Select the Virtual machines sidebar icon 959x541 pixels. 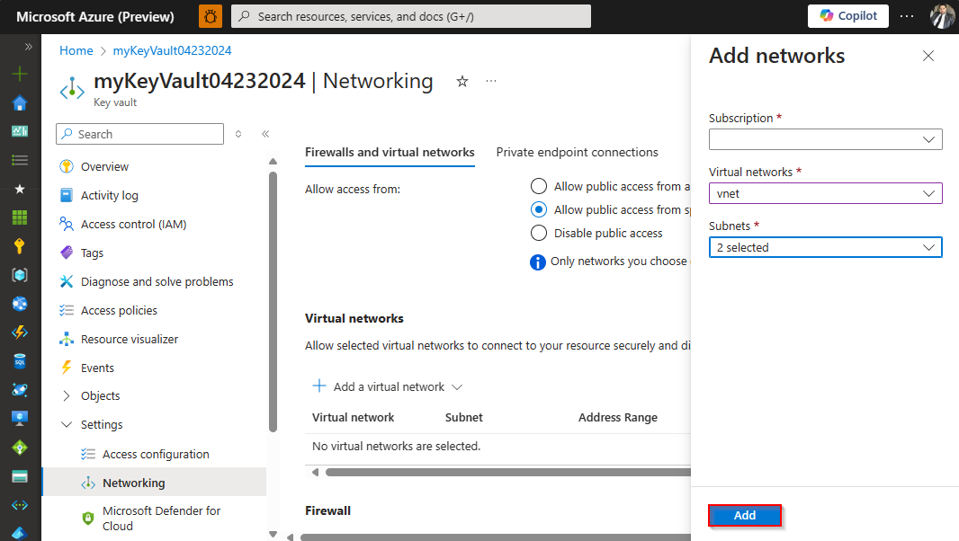(20, 418)
